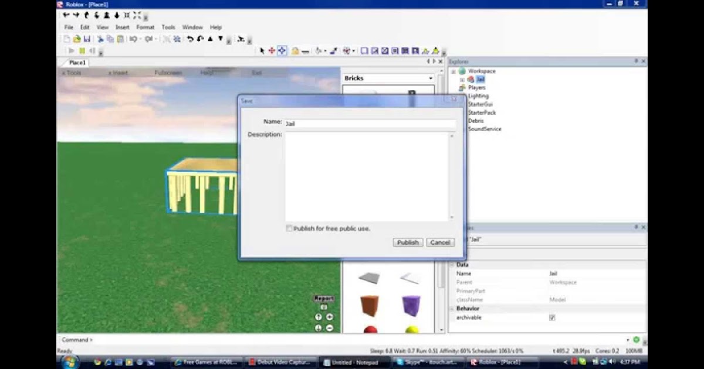Insert the orange brick from palette
Image resolution: width=704 pixels, height=369 pixels.
pyautogui.click(x=370, y=306)
